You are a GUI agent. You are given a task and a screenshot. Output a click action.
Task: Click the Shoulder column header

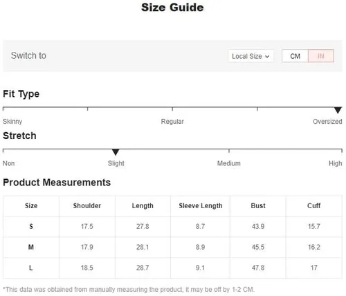87,205
